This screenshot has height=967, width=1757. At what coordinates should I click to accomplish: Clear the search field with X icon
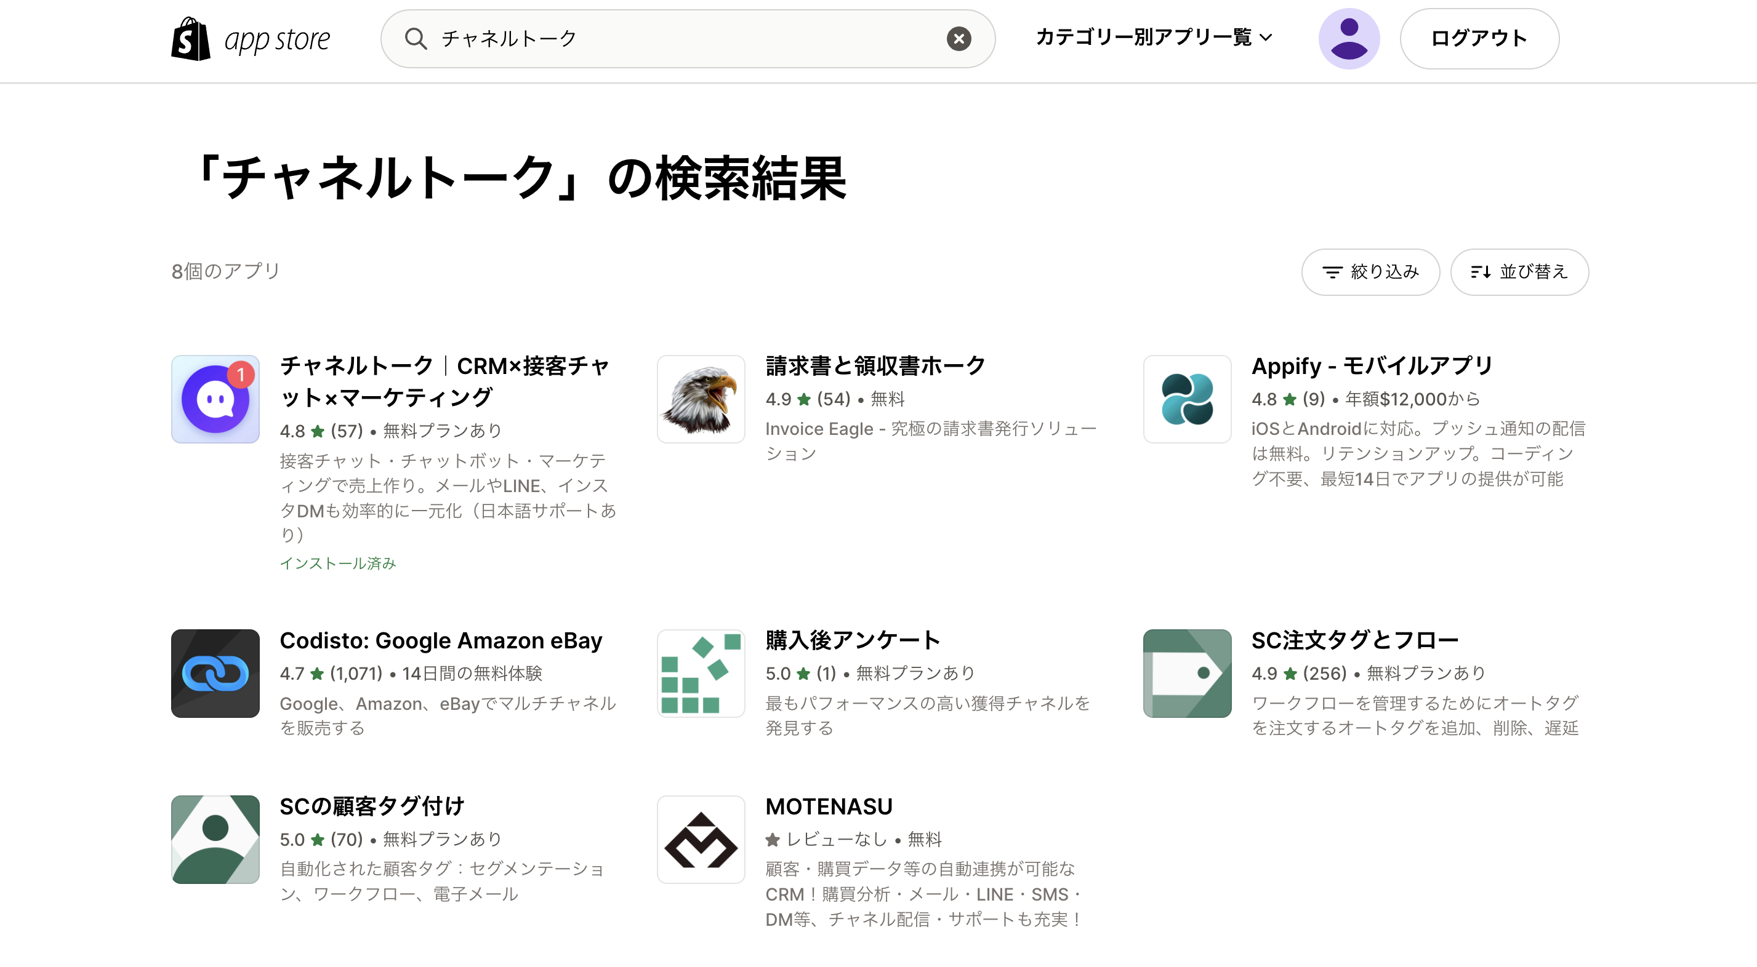pos(959,39)
